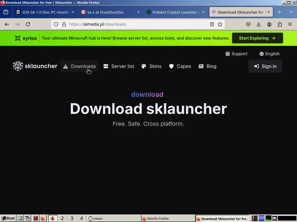Switch to GTA SA 1.0 Disc PC tab
This screenshot has height=222, width=297.
(x=45, y=12)
